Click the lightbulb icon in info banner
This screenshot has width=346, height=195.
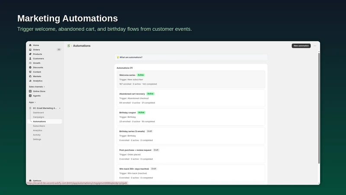pos(118,57)
